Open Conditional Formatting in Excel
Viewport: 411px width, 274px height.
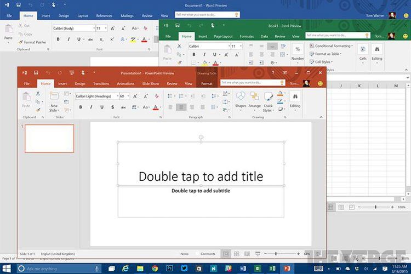[x=331, y=46]
